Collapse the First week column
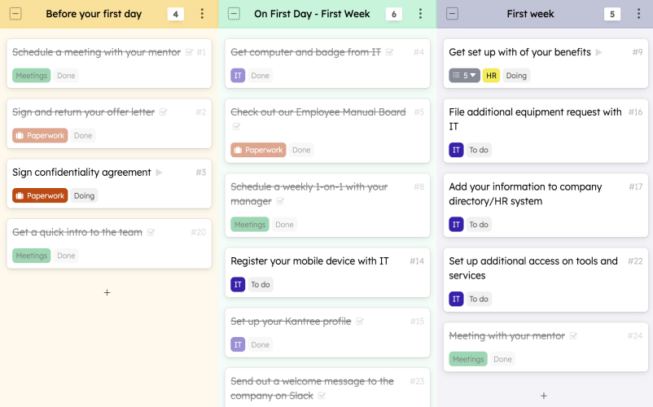This screenshot has width=653, height=407. pyautogui.click(x=452, y=14)
